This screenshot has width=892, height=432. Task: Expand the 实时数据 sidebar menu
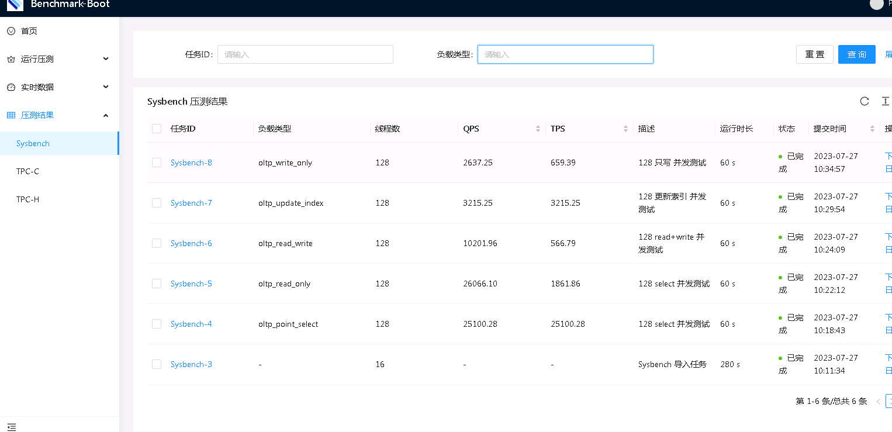point(58,87)
